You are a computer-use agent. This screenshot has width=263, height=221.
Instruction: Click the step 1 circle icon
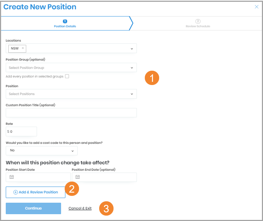[65, 21]
